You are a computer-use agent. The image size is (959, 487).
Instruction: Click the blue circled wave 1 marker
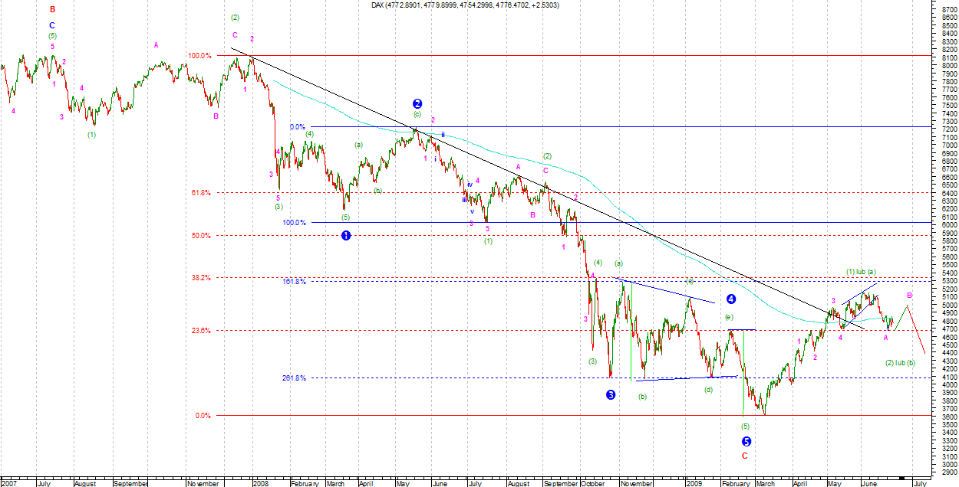click(346, 236)
